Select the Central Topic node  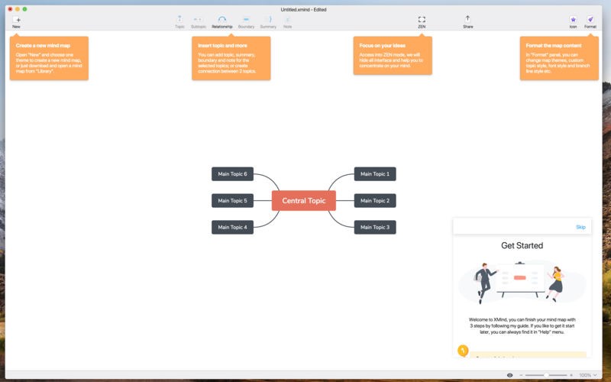click(x=303, y=201)
